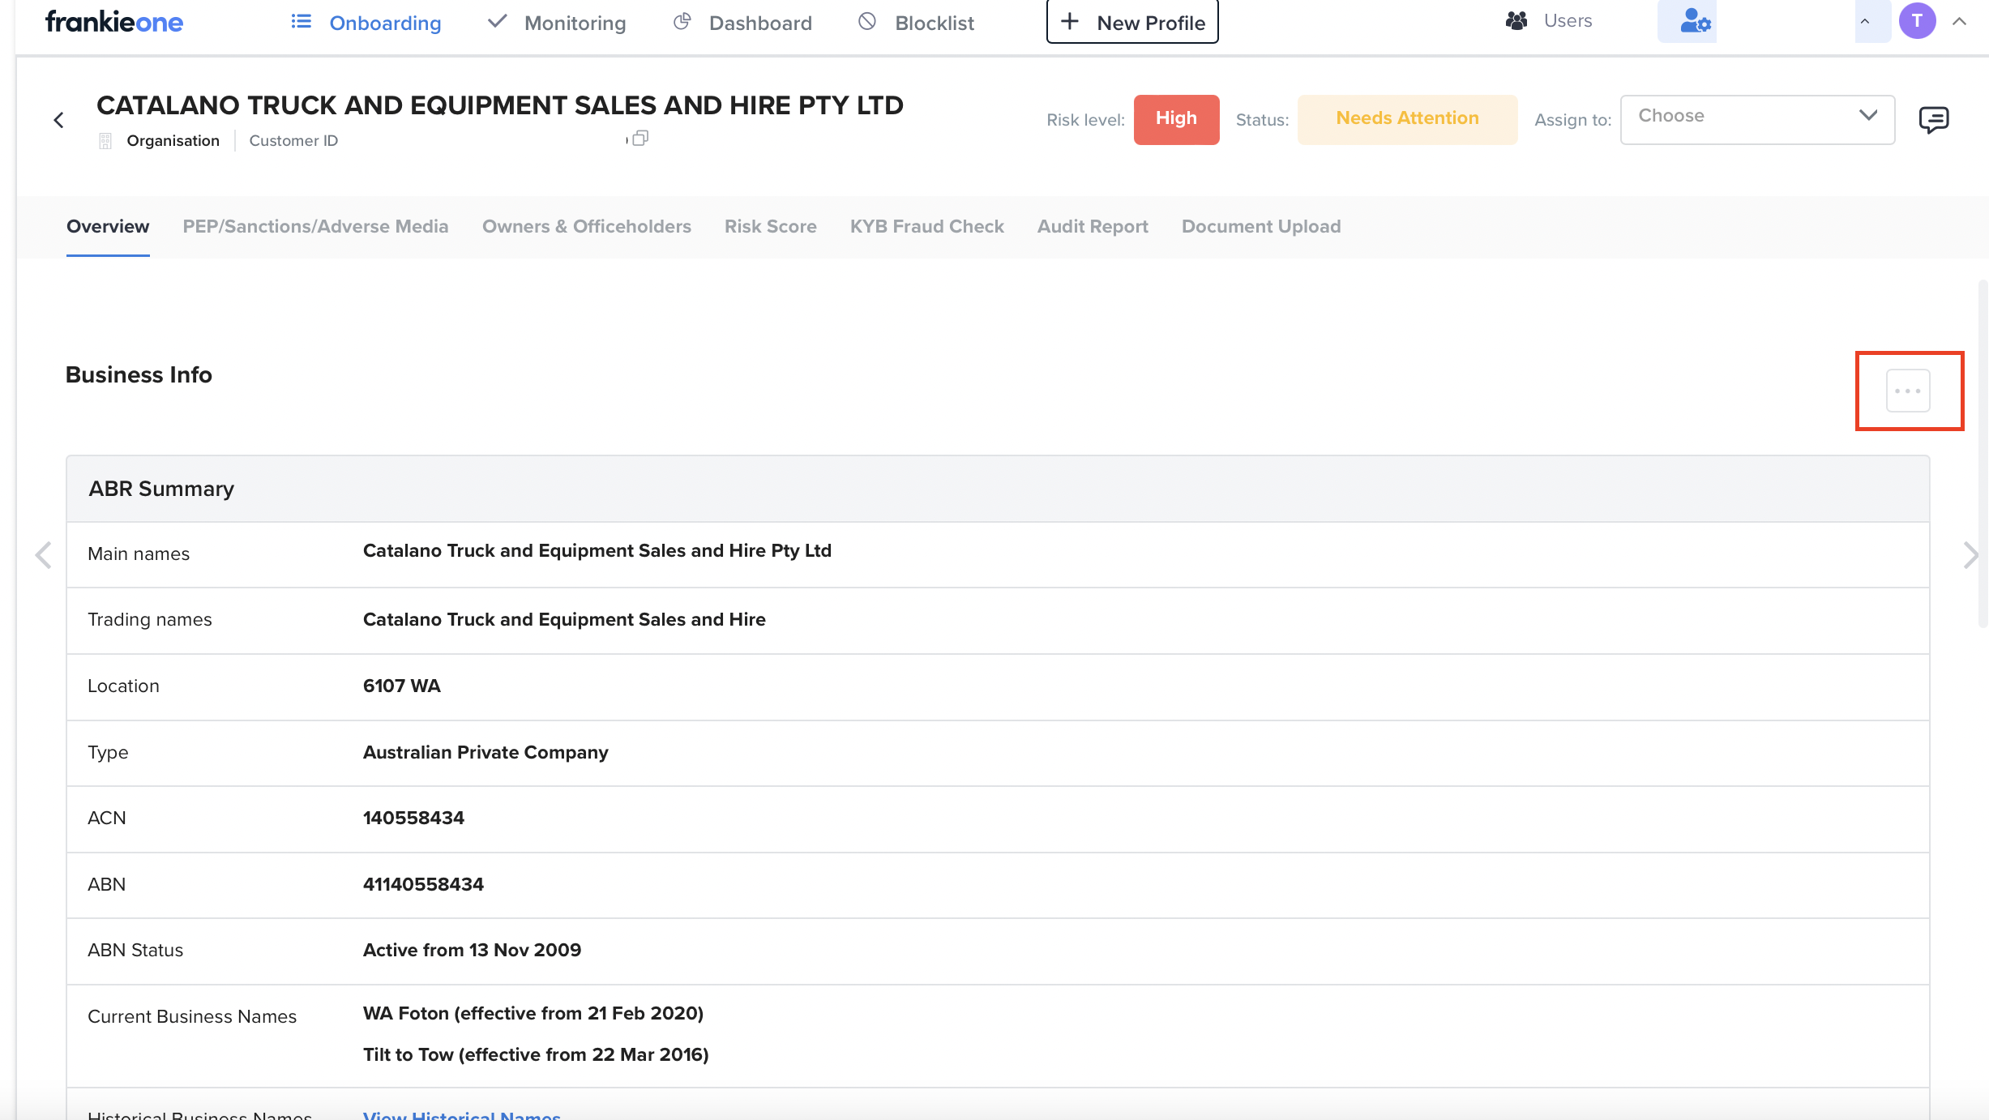Select the Overview tab

click(108, 227)
